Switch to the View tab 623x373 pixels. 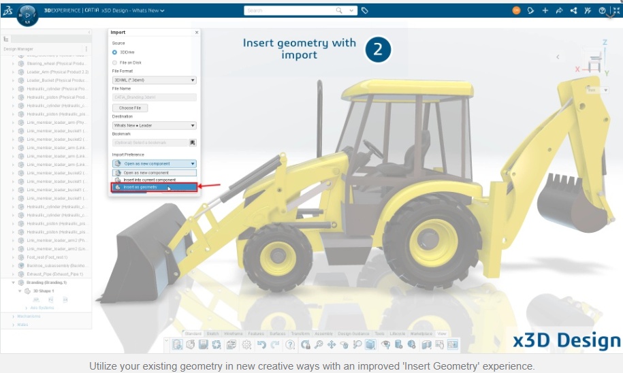(442, 334)
